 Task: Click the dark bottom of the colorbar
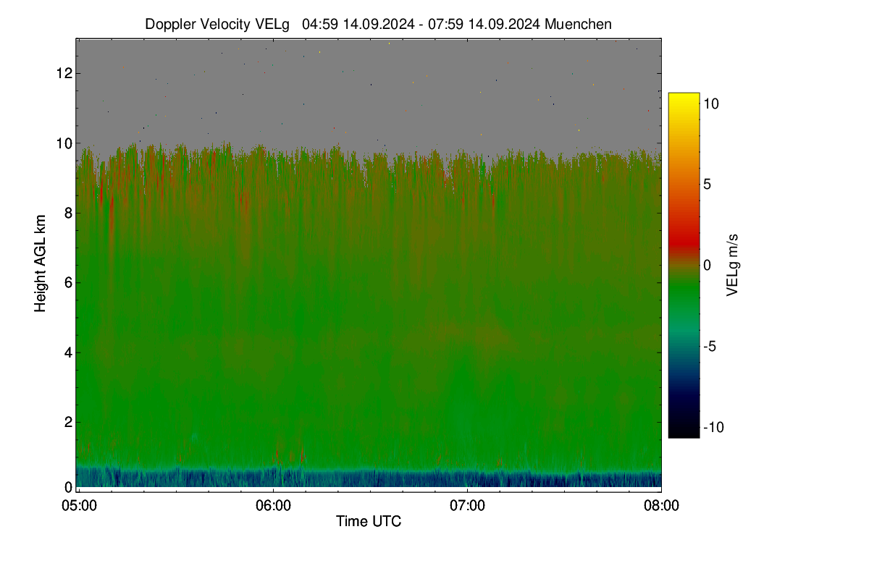[684, 430]
